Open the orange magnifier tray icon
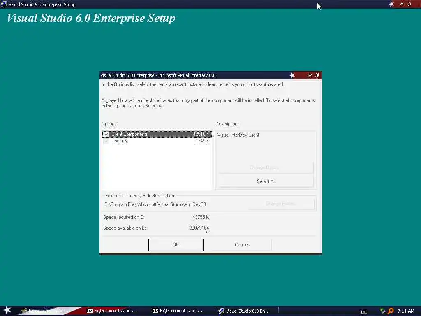 point(391,311)
